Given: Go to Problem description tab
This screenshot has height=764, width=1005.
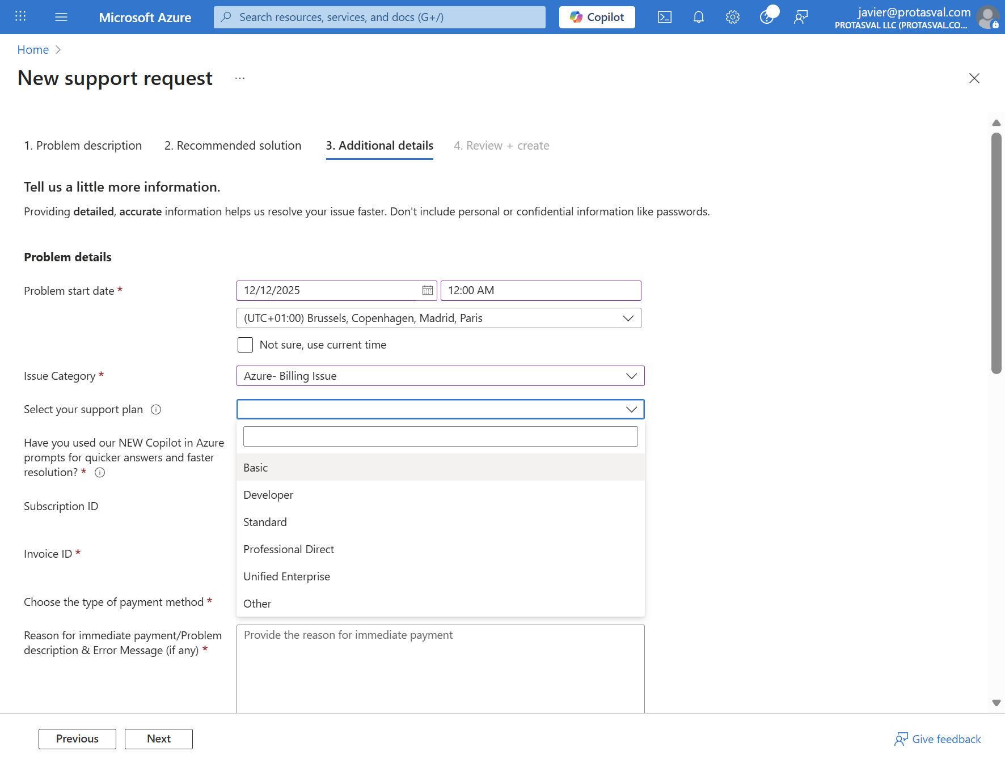Looking at the screenshot, I should [x=83, y=146].
